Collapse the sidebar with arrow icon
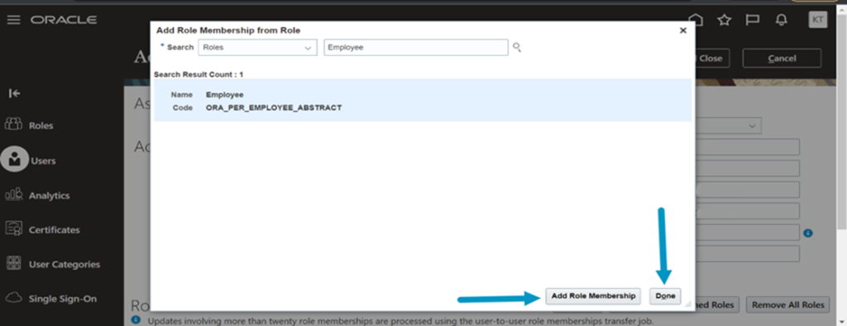The image size is (847, 326). coord(15,93)
